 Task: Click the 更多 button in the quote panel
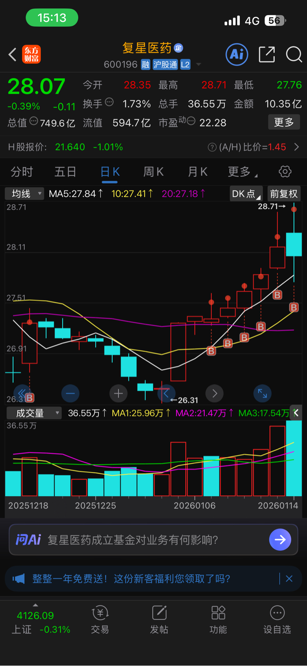[284, 122]
